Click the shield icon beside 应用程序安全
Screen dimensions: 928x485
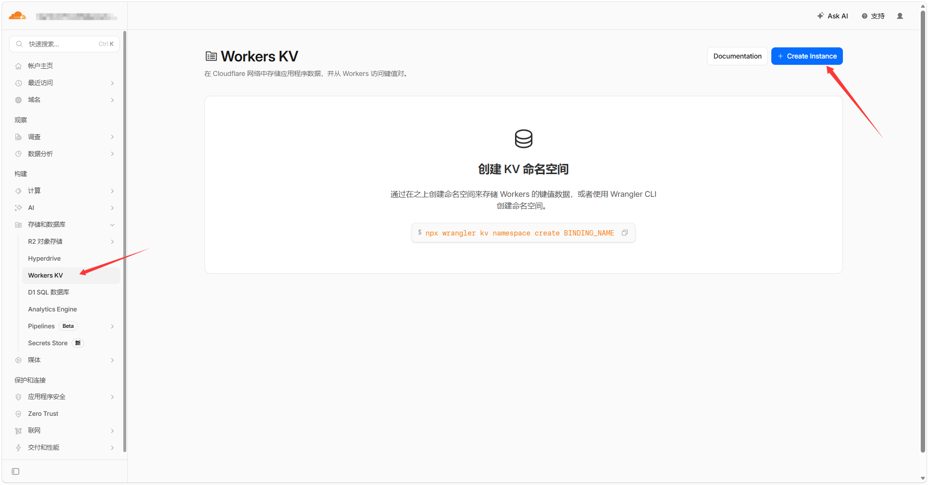click(18, 397)
